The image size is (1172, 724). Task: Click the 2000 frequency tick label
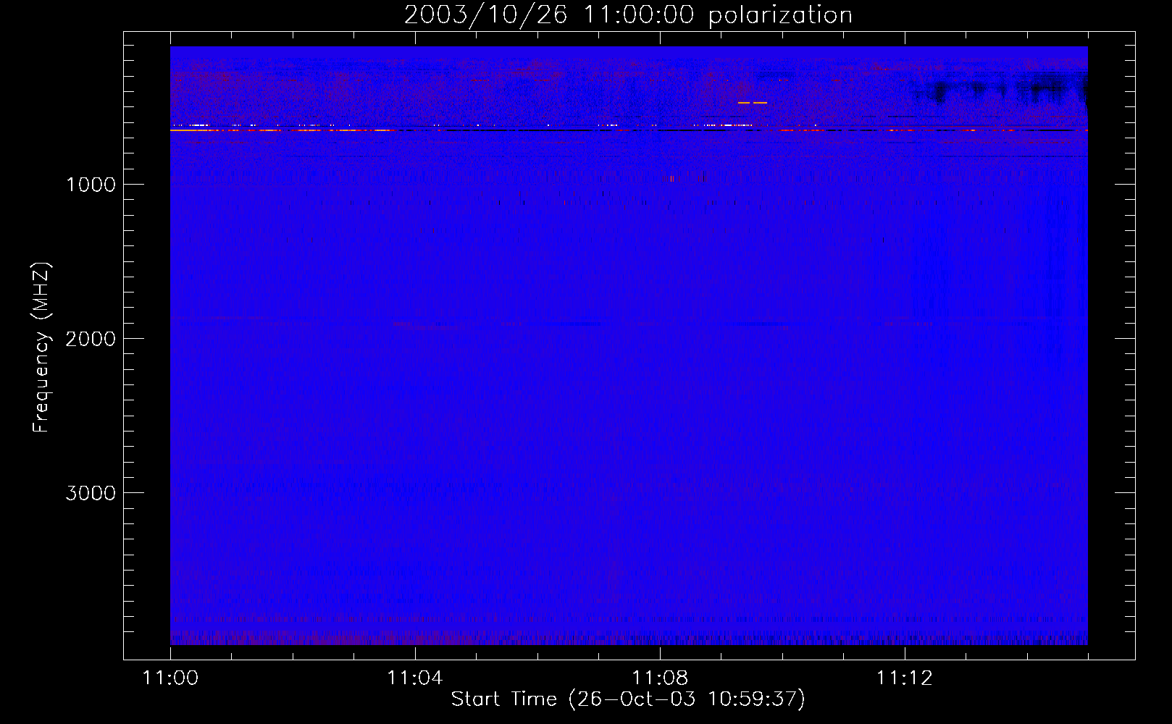point(91,339)
